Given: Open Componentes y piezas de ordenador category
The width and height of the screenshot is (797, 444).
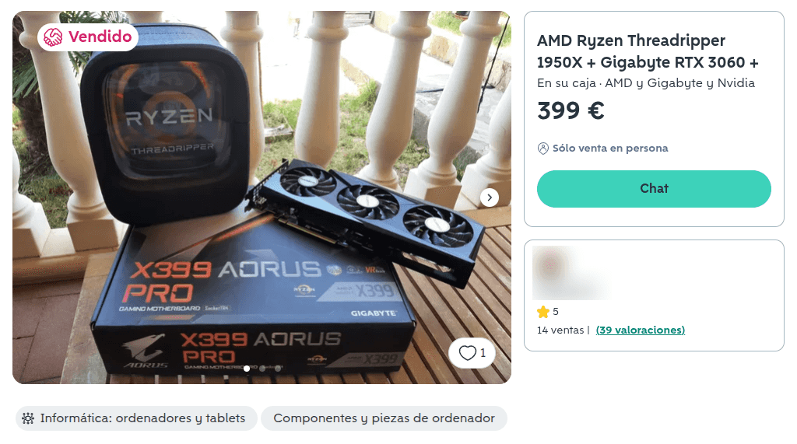Looking at the screenshot, I should point(384,418).
